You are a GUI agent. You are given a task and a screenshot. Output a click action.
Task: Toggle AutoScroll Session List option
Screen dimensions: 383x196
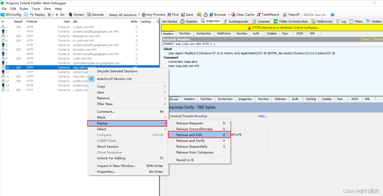[128, 79]
